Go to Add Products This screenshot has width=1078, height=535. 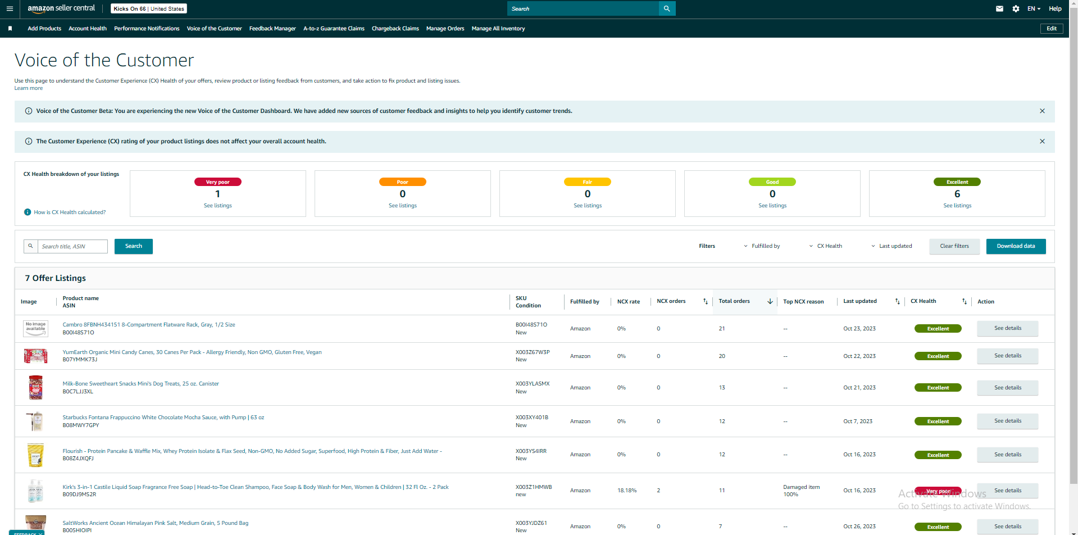(44, 29)
